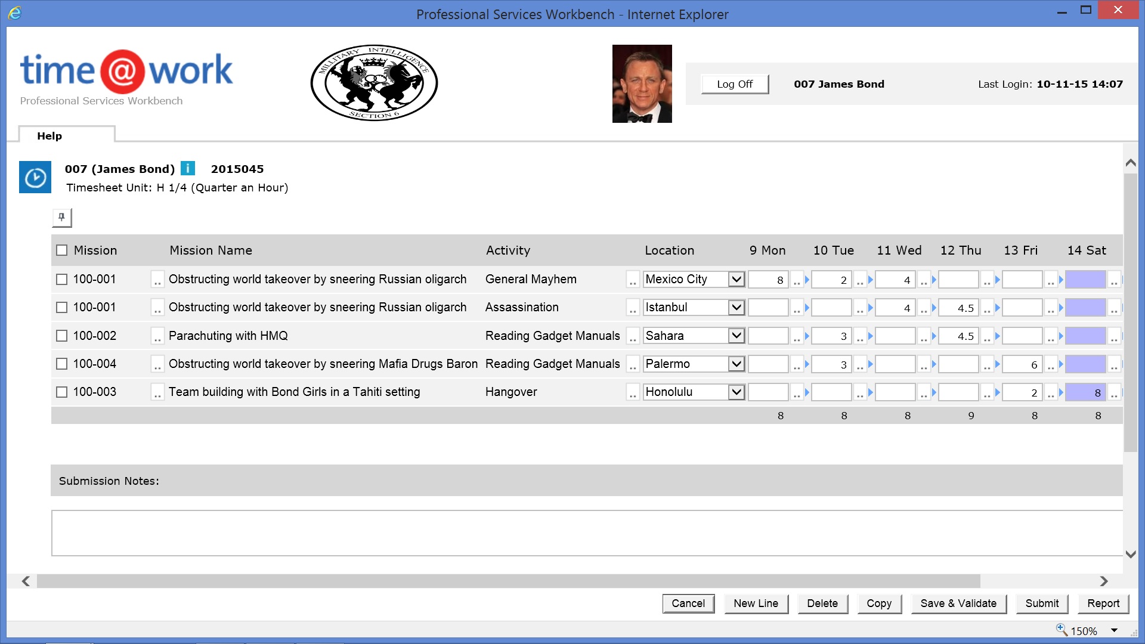
Task: Expand the Honolulu location dropdown
Action: (736, 392)
